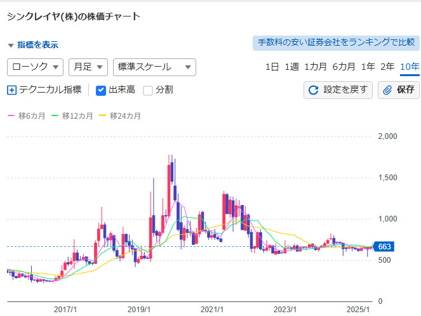Click the 2021/1 date axis label

(212, 310)
